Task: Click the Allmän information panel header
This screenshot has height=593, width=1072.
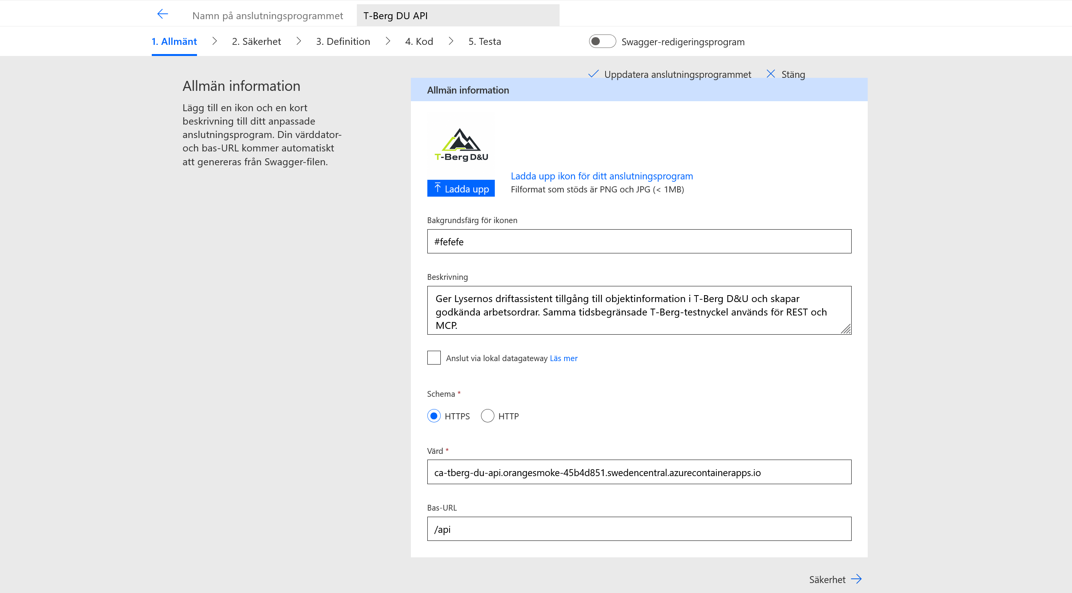Action: click(639, 89)
